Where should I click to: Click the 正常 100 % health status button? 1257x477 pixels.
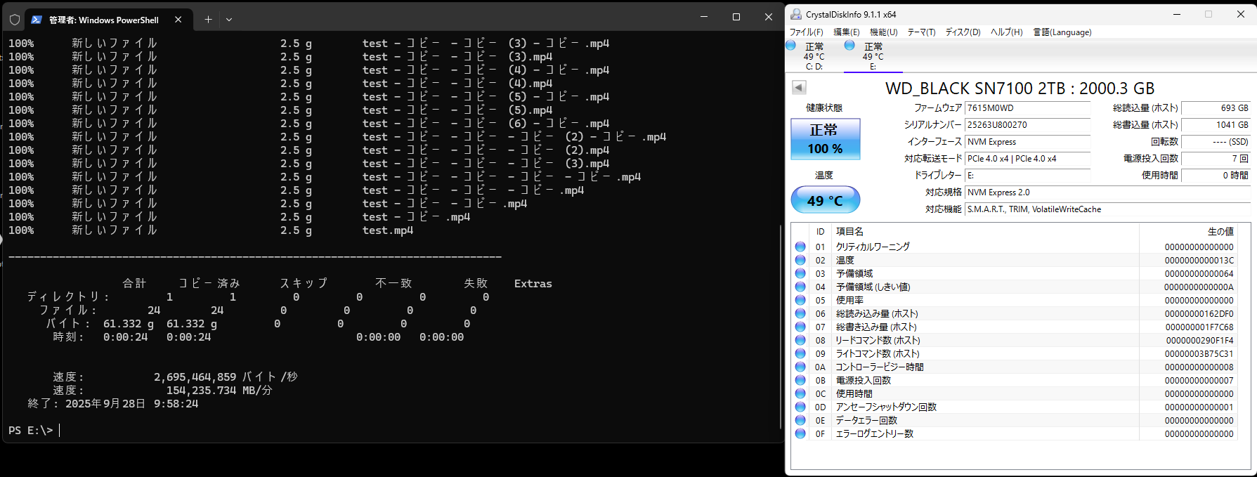(825, 139)
